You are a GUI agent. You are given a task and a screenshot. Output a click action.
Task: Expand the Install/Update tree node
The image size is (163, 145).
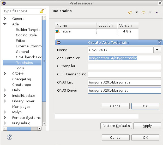(5, 96)
